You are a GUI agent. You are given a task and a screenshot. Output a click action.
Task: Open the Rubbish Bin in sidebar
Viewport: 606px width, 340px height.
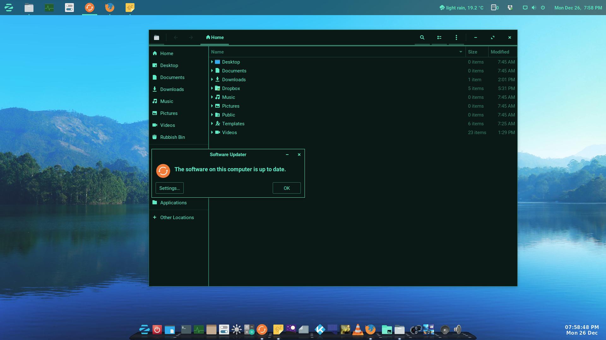click(172, 137)
